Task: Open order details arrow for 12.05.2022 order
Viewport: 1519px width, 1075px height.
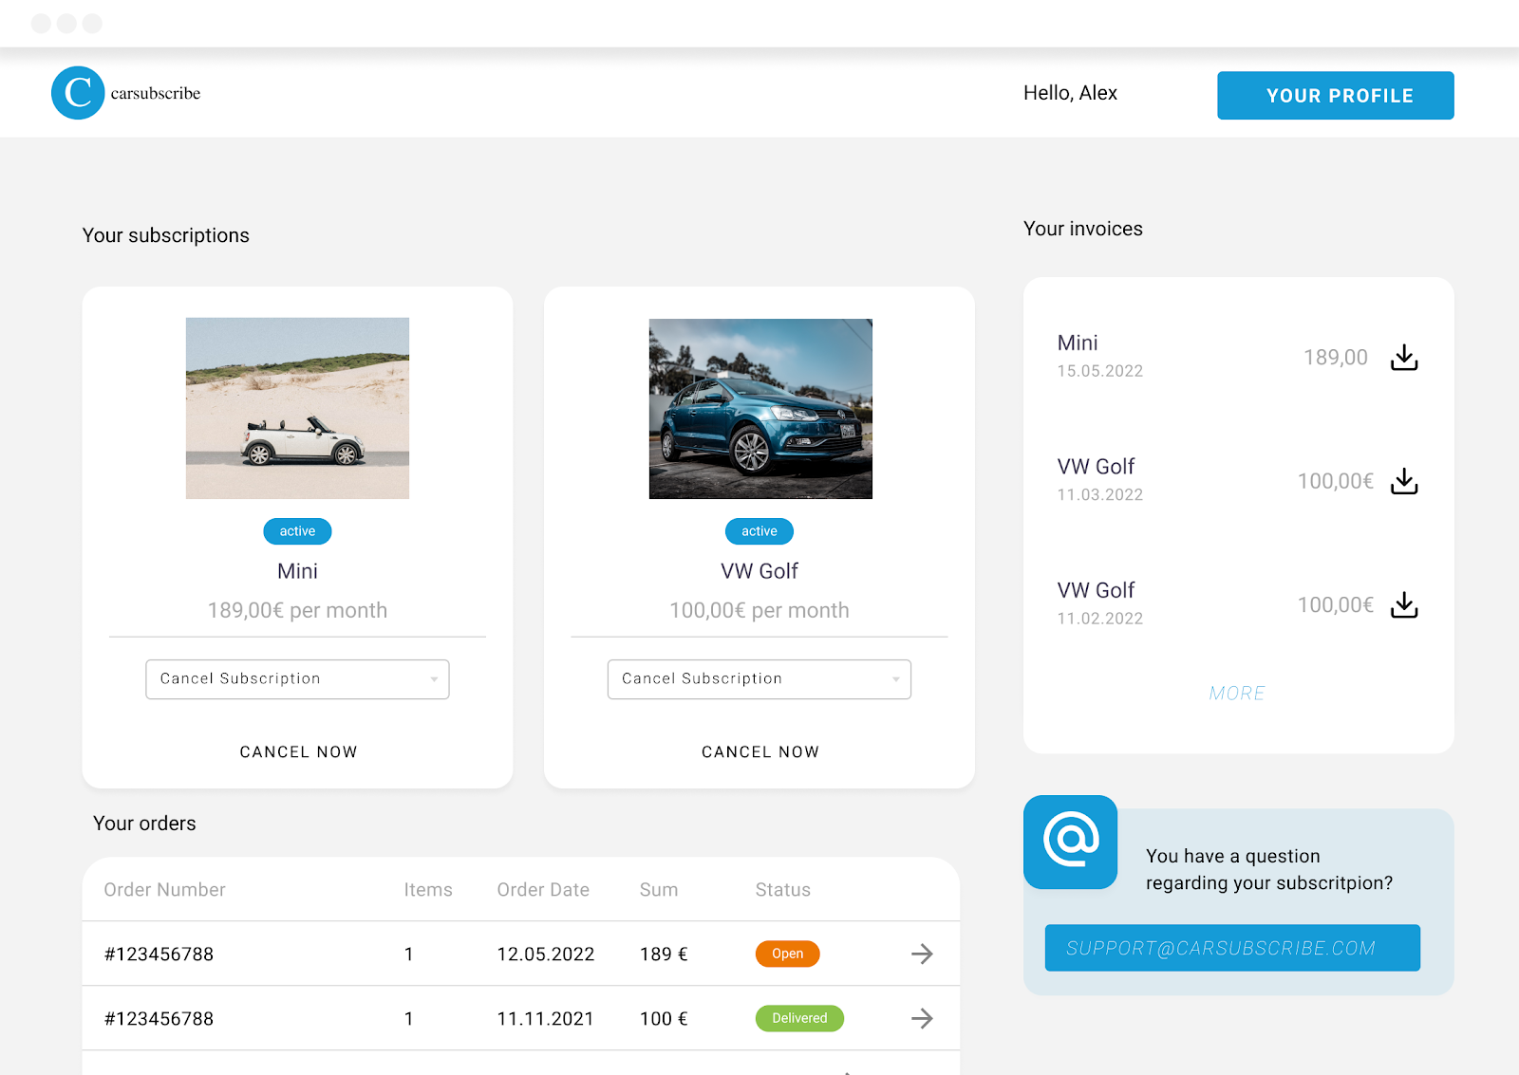Action: (922, 954)
